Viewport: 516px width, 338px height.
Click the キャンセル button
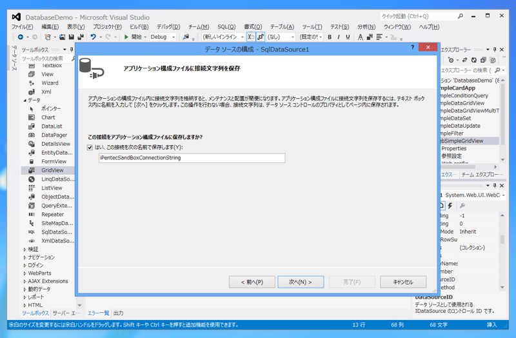tap(403, 282)
